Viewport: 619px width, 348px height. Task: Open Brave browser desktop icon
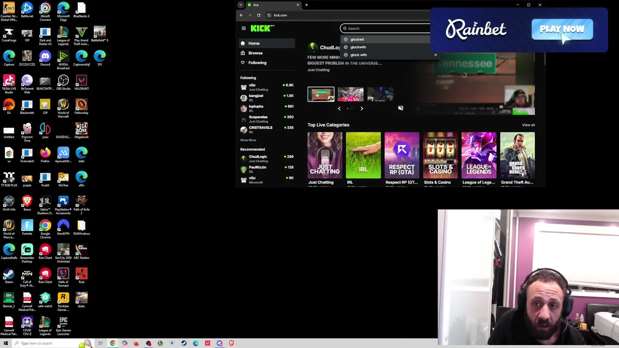27,204
